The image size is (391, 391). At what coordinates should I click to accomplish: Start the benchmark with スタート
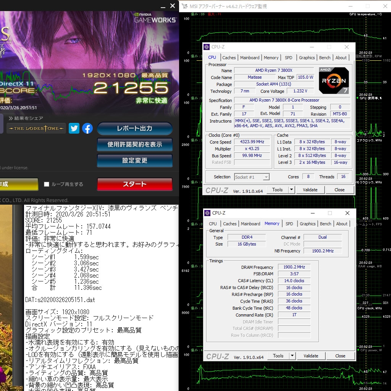[135, 184]
